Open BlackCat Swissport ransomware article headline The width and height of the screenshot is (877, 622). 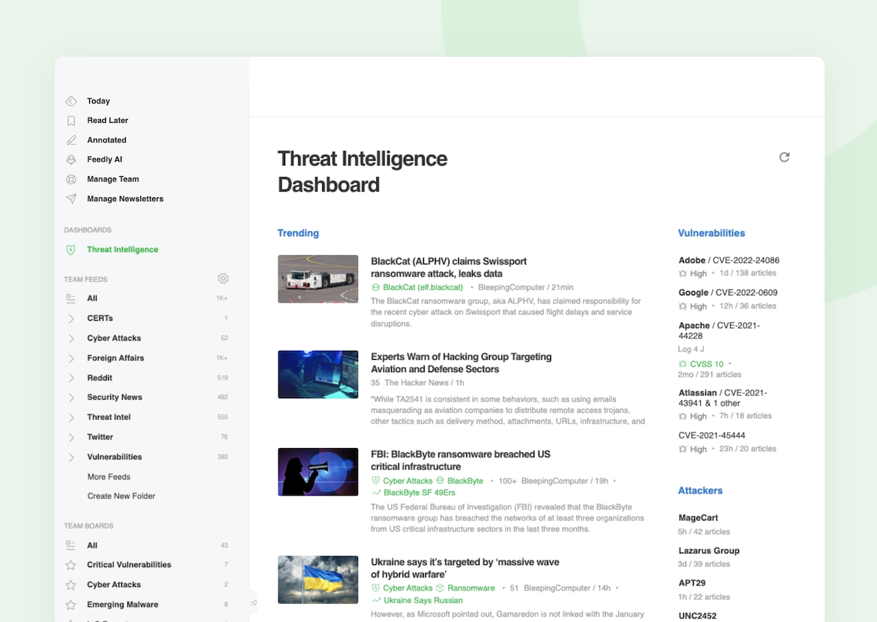[449, 268]
